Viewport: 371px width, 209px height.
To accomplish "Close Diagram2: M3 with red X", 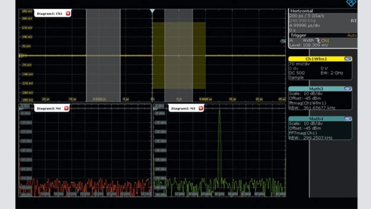I will [201, 108].
